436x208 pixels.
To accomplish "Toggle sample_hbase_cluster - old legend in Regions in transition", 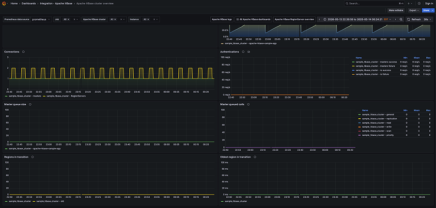I will [50, 201].
